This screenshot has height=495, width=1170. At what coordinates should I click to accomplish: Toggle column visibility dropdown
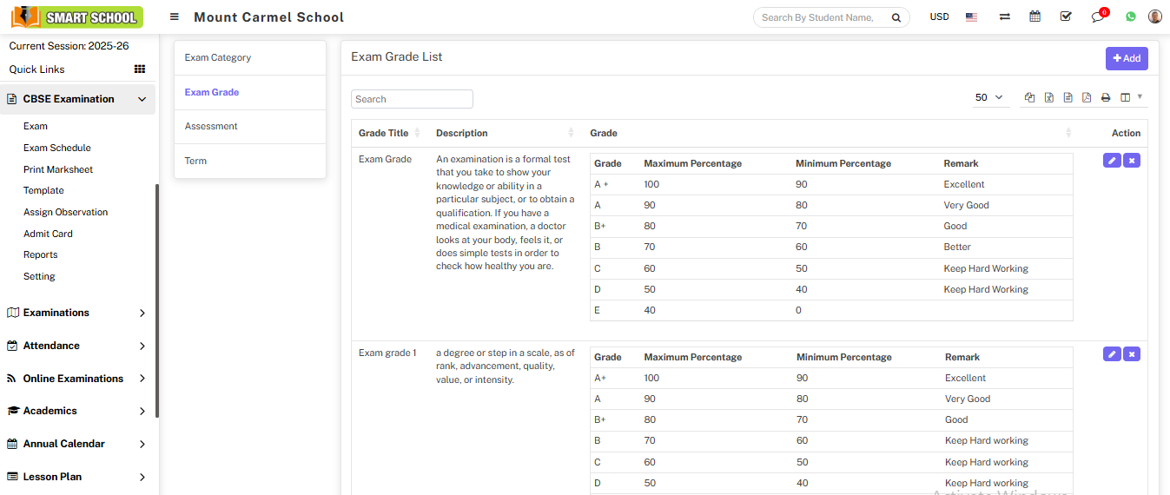pos(1130,98)
